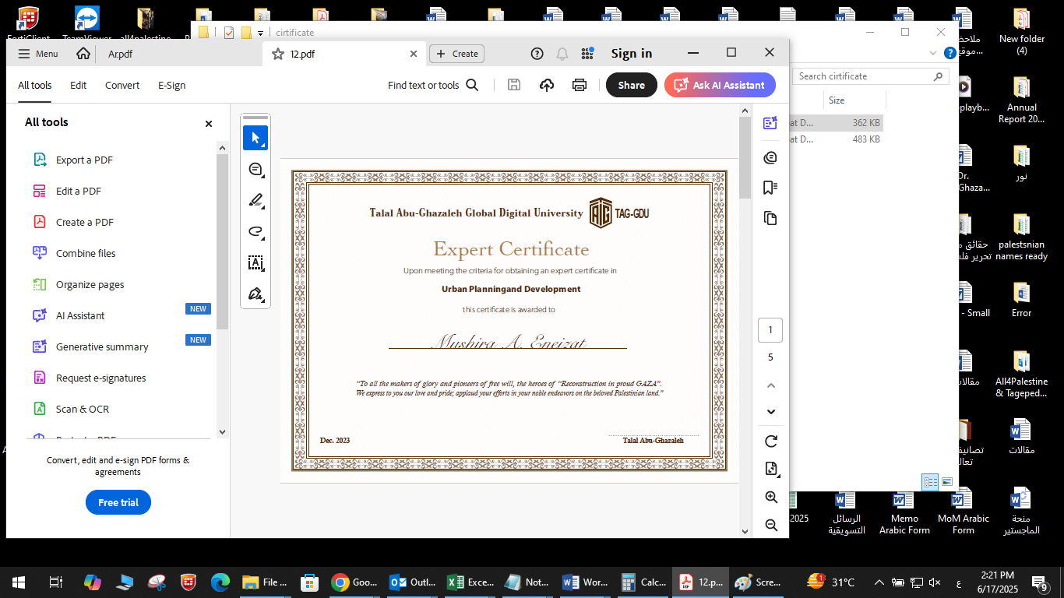Star the 12.pdf tab as favorite
This screenshot has width=1064, height=598.
tap(277, 54)
